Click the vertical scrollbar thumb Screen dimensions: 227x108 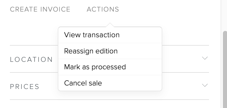[x=225, y=69]
